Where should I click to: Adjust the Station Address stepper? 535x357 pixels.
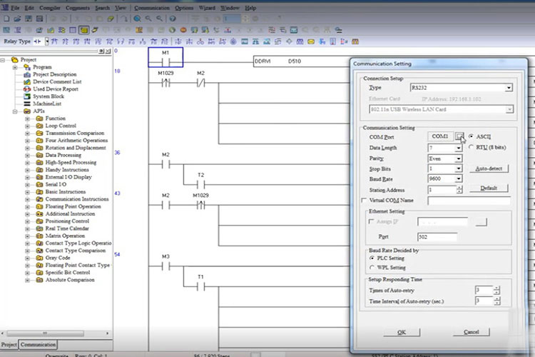[459, 190]
